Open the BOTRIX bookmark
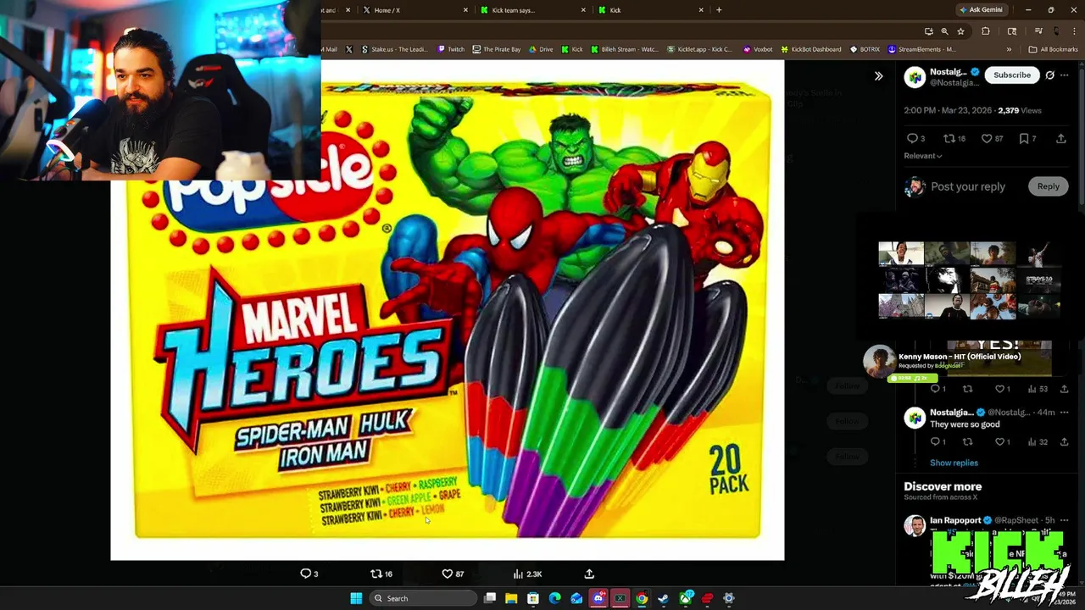Image resolution: width=1085 pixels, height=610 pixels. click(x=865, y=49)
